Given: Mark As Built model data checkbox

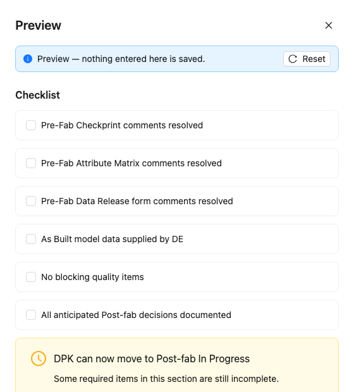Looking at the screenshot, I should click(31, 239).
